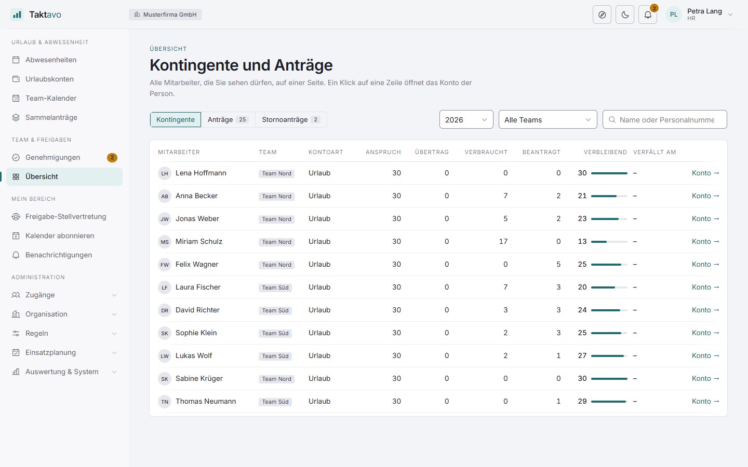748x467 pixels.
Task: Expand the Regeln section chevron
Action: tap(114, 334)
